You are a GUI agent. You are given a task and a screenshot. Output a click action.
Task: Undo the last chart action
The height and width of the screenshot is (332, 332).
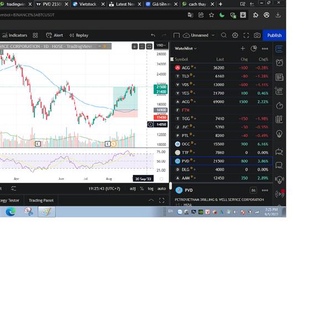click(153, 35)
